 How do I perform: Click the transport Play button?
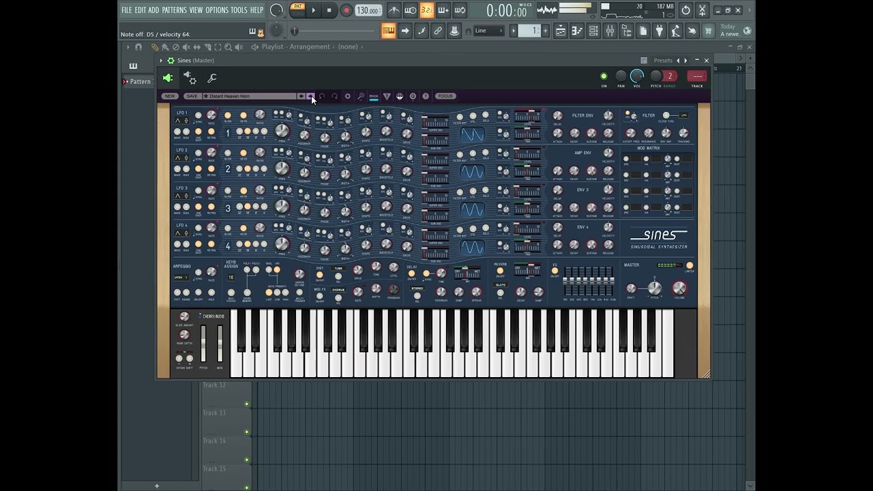[314, 10]
